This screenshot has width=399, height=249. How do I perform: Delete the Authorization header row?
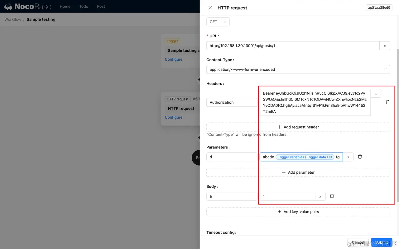387,102
